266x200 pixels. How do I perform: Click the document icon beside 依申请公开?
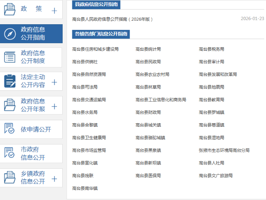pos(10,129)
